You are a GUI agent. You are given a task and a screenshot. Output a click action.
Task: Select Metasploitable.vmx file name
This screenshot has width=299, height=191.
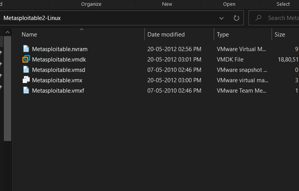coord(57,80)
